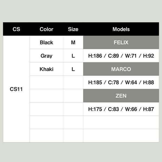Click the Color column header
This screenshot has width=162, height=162.
(46, 29)
